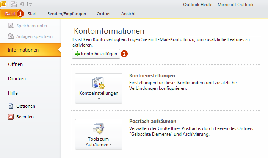Screen dimensions: 268x158
Task: Click the red Beenden X icon
Action: [x=11, y=117]
